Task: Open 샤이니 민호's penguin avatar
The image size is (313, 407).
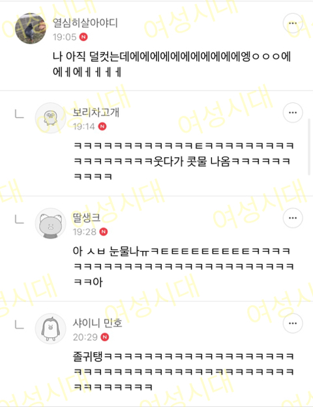Action: click(51, 329)
